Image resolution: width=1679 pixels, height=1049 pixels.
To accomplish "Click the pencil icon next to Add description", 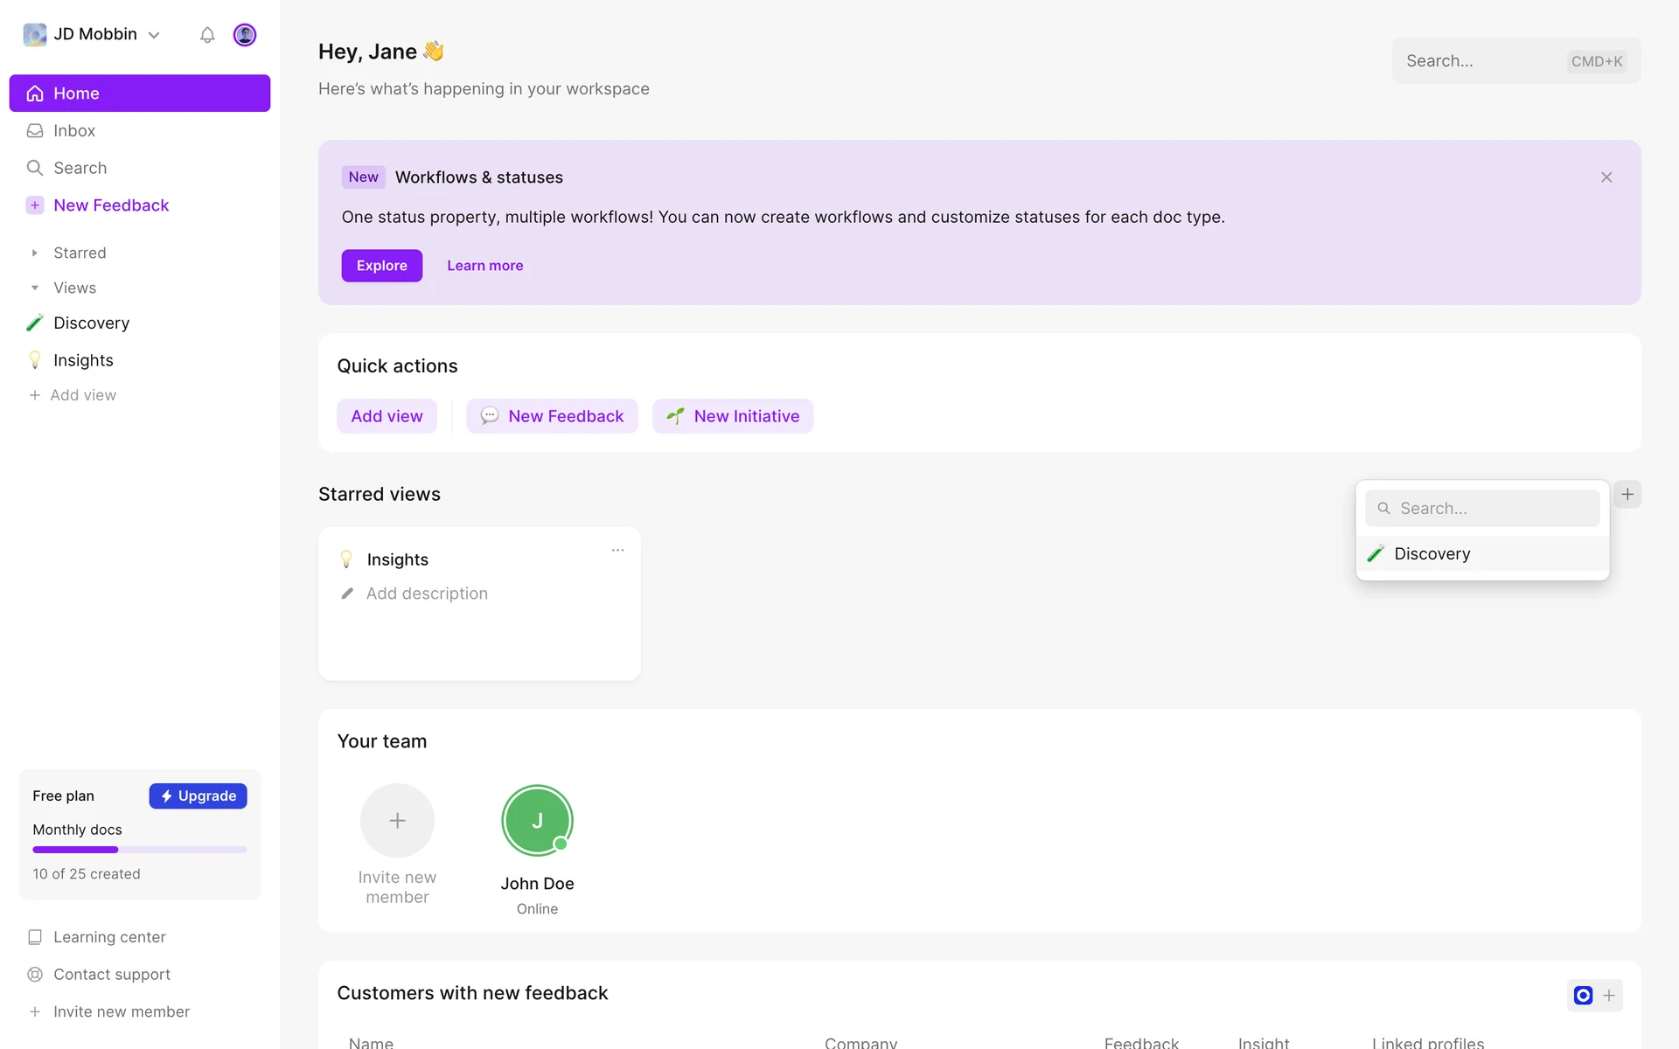I will [347, 594].
